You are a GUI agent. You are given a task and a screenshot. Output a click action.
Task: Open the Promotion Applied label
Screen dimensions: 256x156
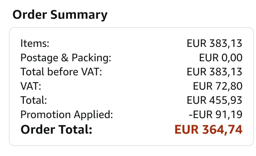[x=67, y=115]
